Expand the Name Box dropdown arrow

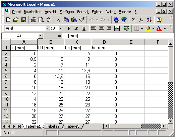pos(40,36)
